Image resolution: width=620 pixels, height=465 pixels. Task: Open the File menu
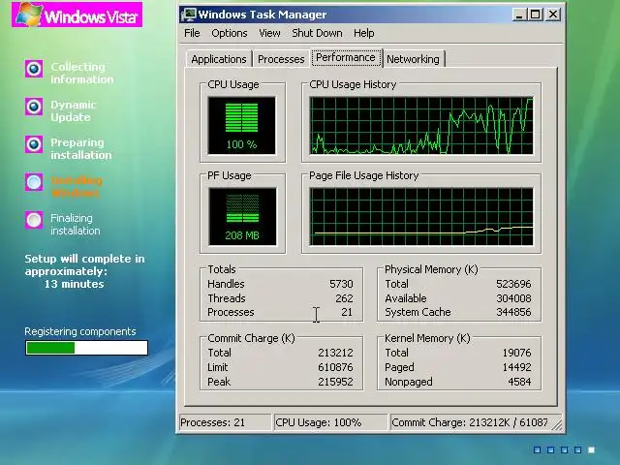pos(192,33)
